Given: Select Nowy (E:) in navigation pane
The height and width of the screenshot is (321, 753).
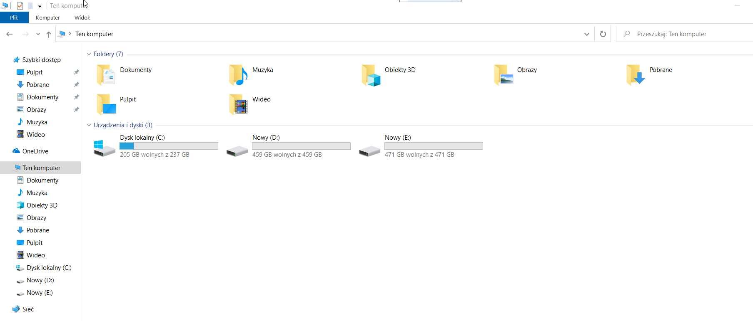Looking at the screenshot, I should [x=40, y=292].
